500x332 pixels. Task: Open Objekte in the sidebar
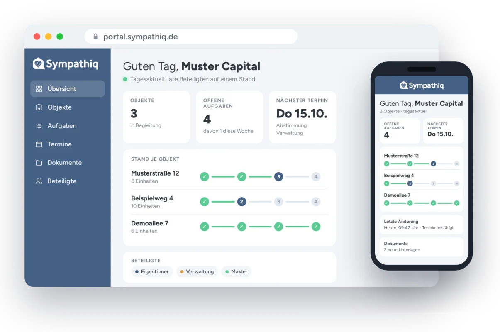tap(68, 107)
